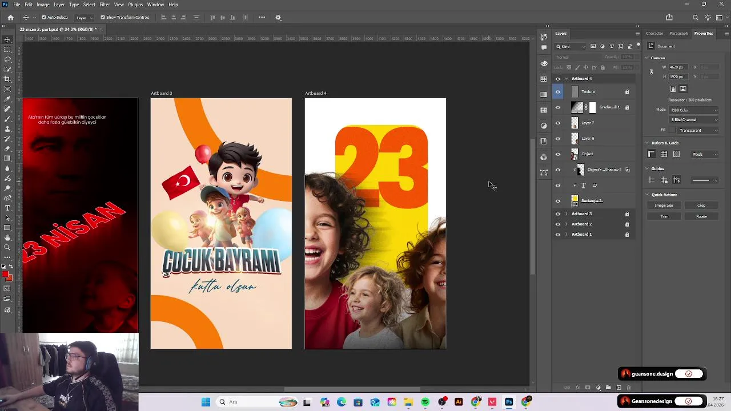Add a layer style with fx icon
The image size is (731, 411).
pyautogui.click(x=577, y=388)
